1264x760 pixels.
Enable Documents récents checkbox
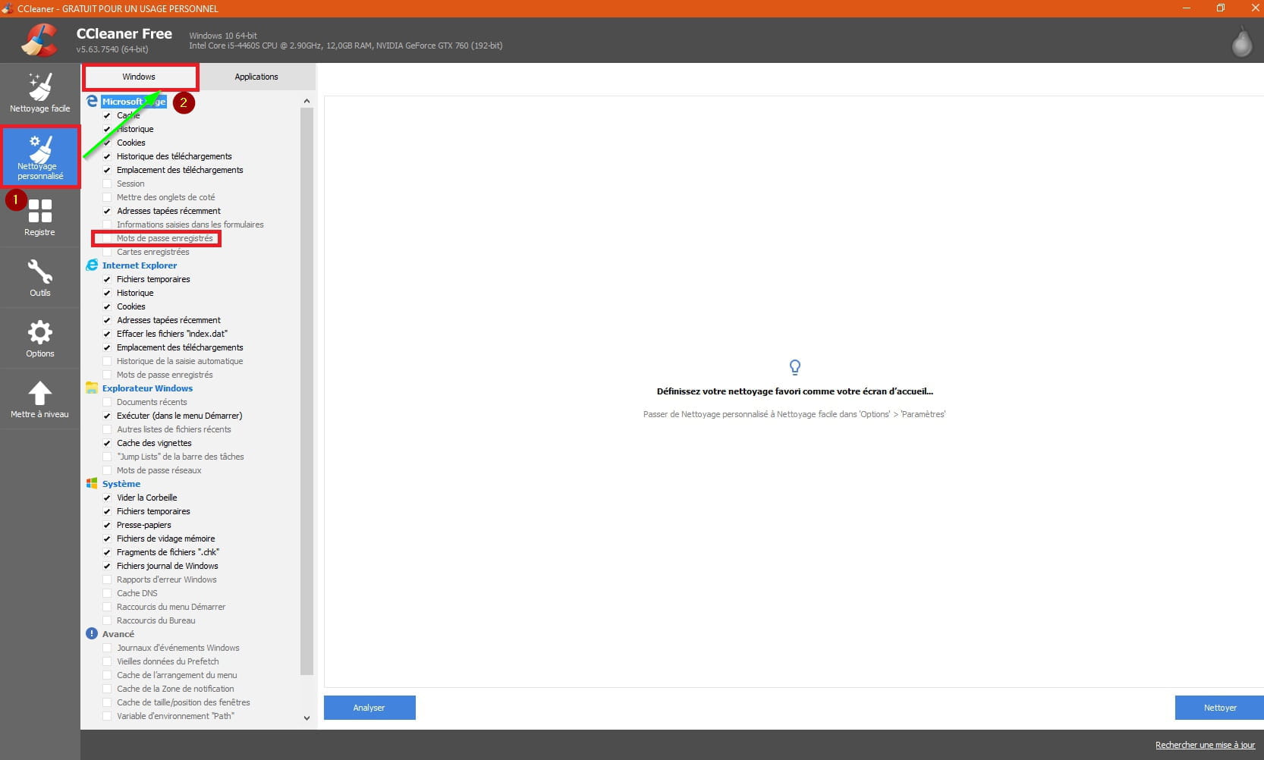coord(107,402)
